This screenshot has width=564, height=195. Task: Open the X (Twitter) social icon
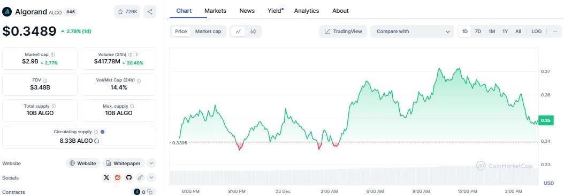click(x=106, y=177)
